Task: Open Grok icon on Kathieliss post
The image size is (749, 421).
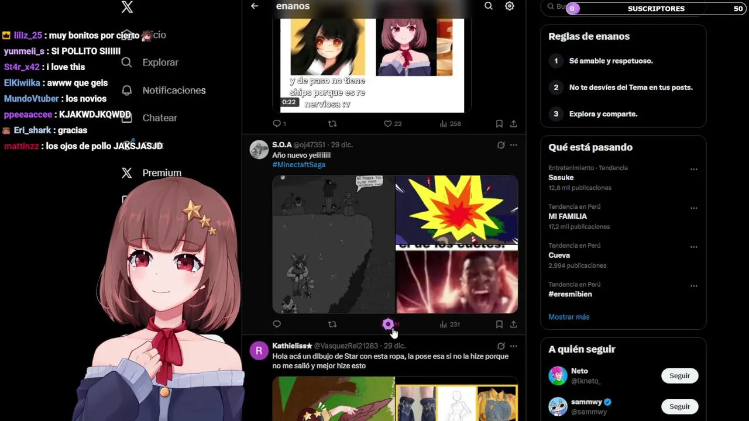Action: click(501, 346)
